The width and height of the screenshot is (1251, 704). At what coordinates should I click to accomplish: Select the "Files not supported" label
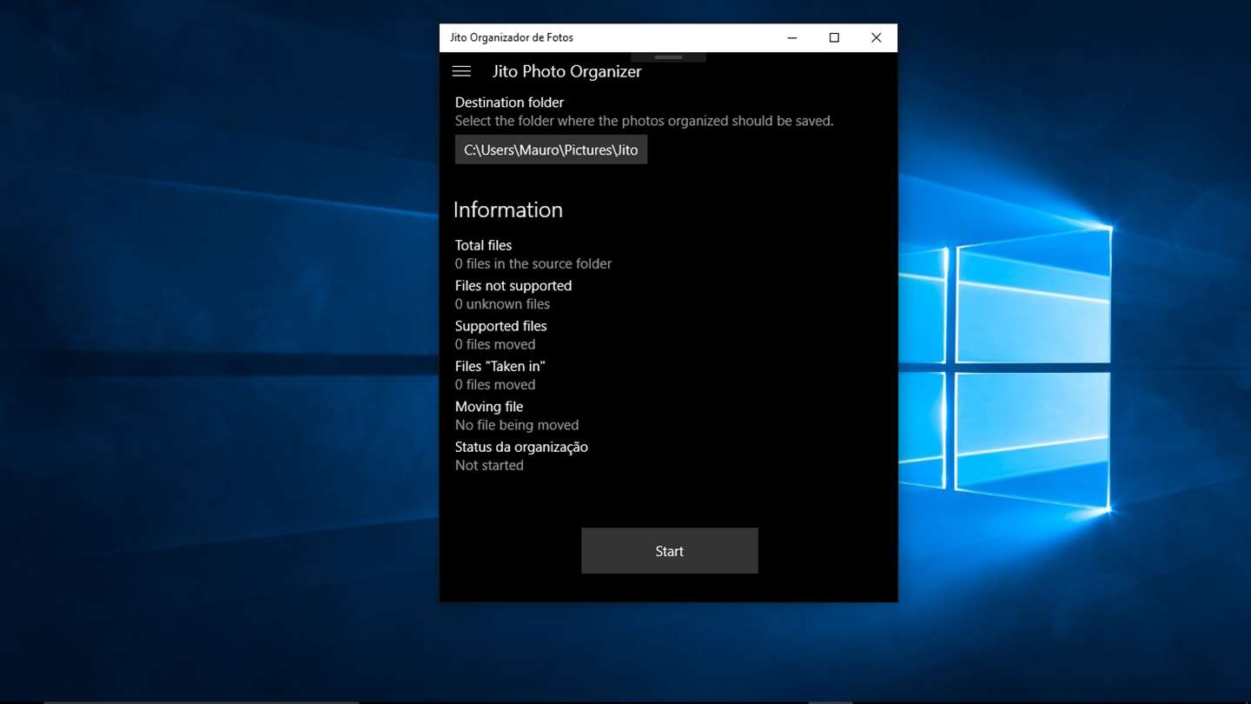click(513, 285)
